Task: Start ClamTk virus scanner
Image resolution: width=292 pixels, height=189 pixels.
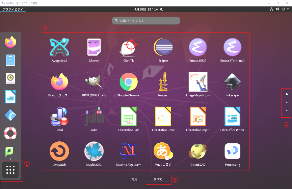Action: pyautogui.click(x=129, y=47)
